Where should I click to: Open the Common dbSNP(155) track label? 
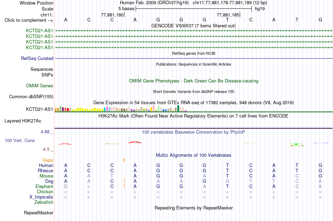coord(31,96)
